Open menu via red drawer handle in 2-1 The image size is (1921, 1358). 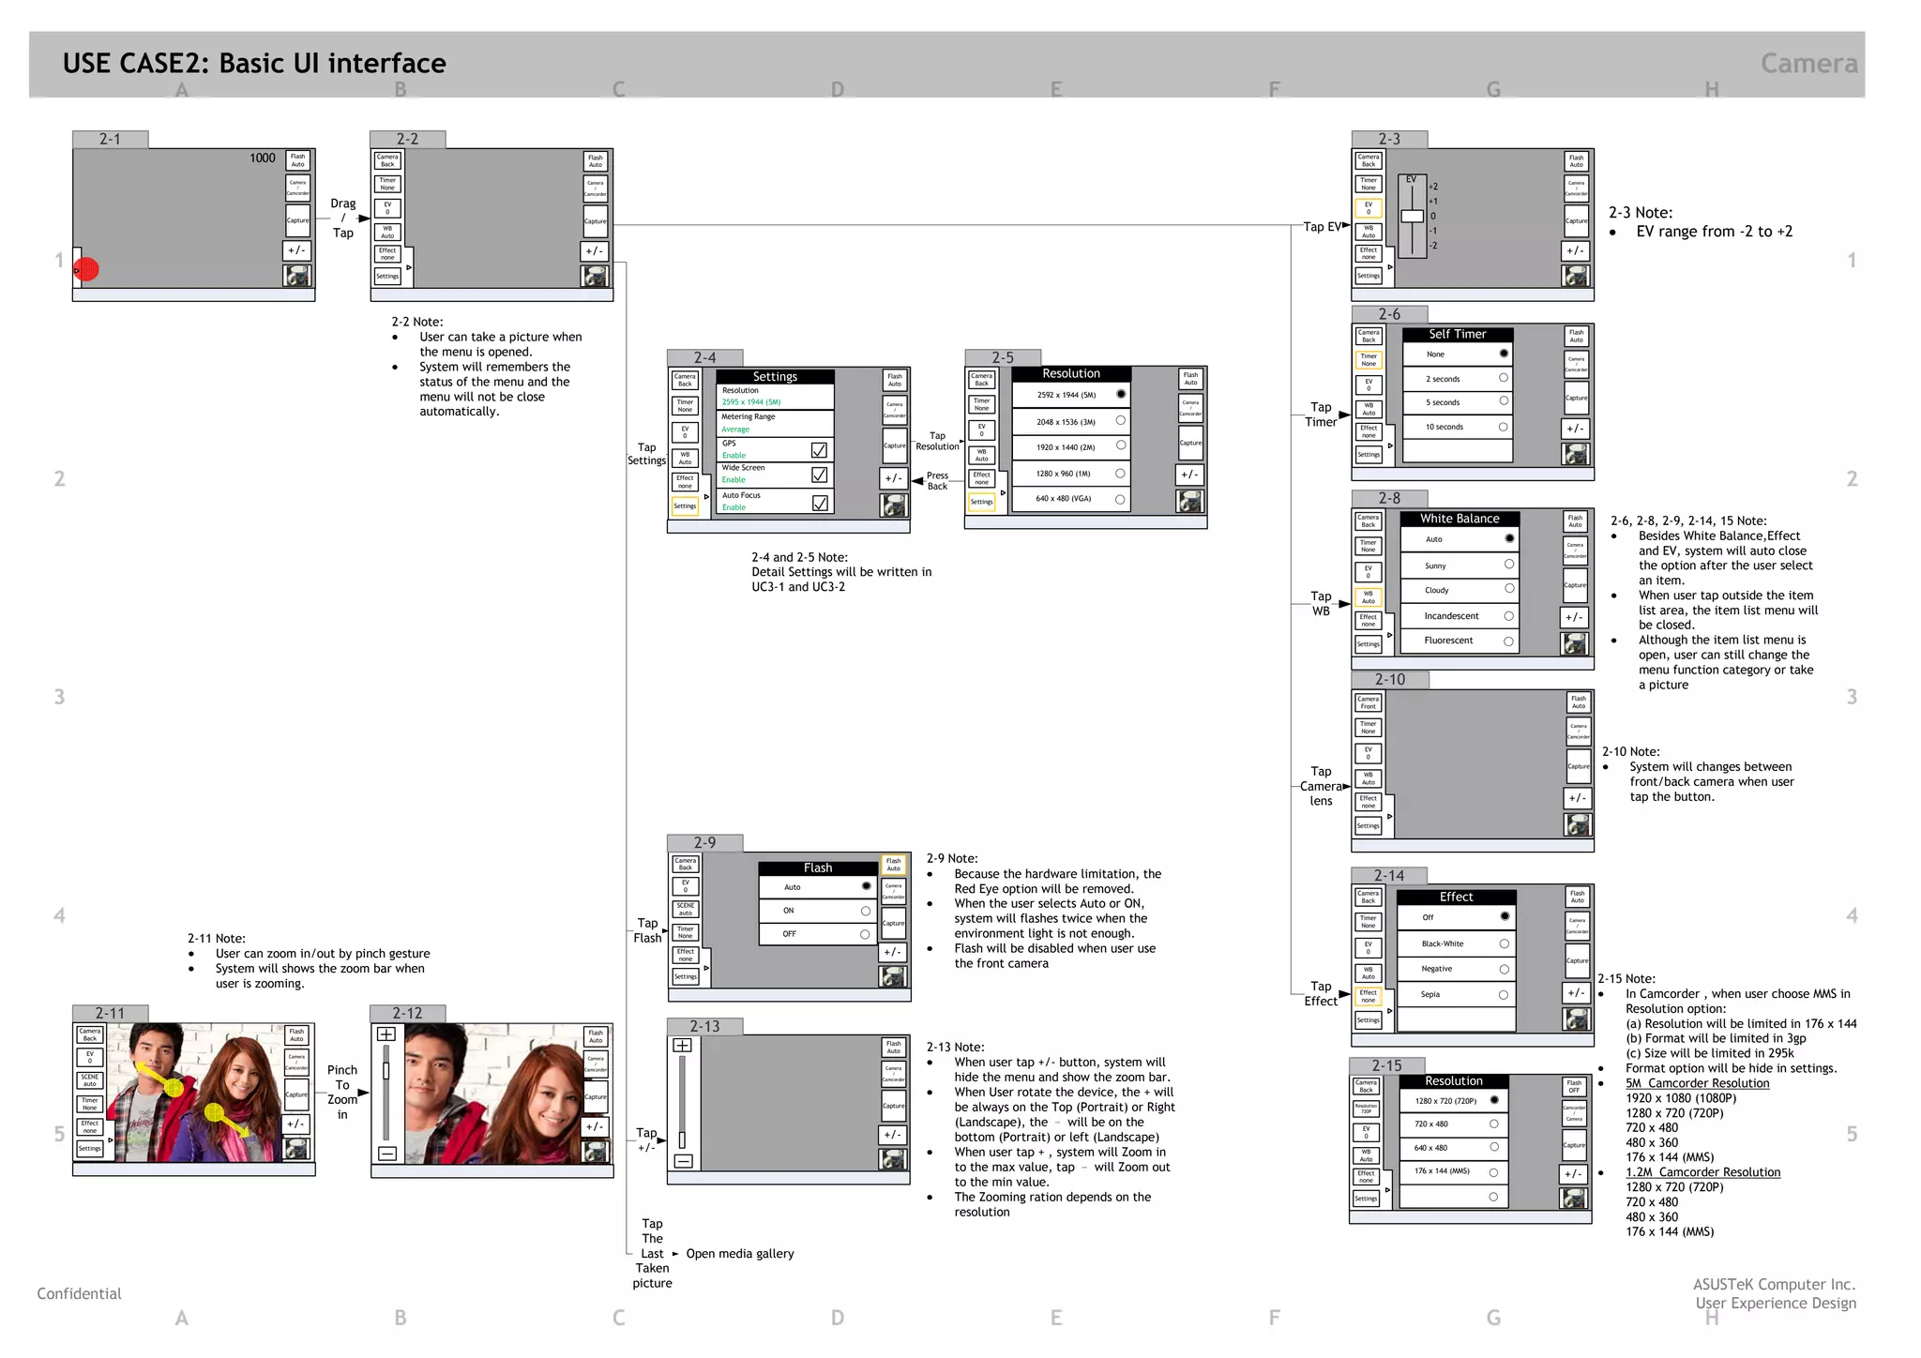tap(85, 270)
